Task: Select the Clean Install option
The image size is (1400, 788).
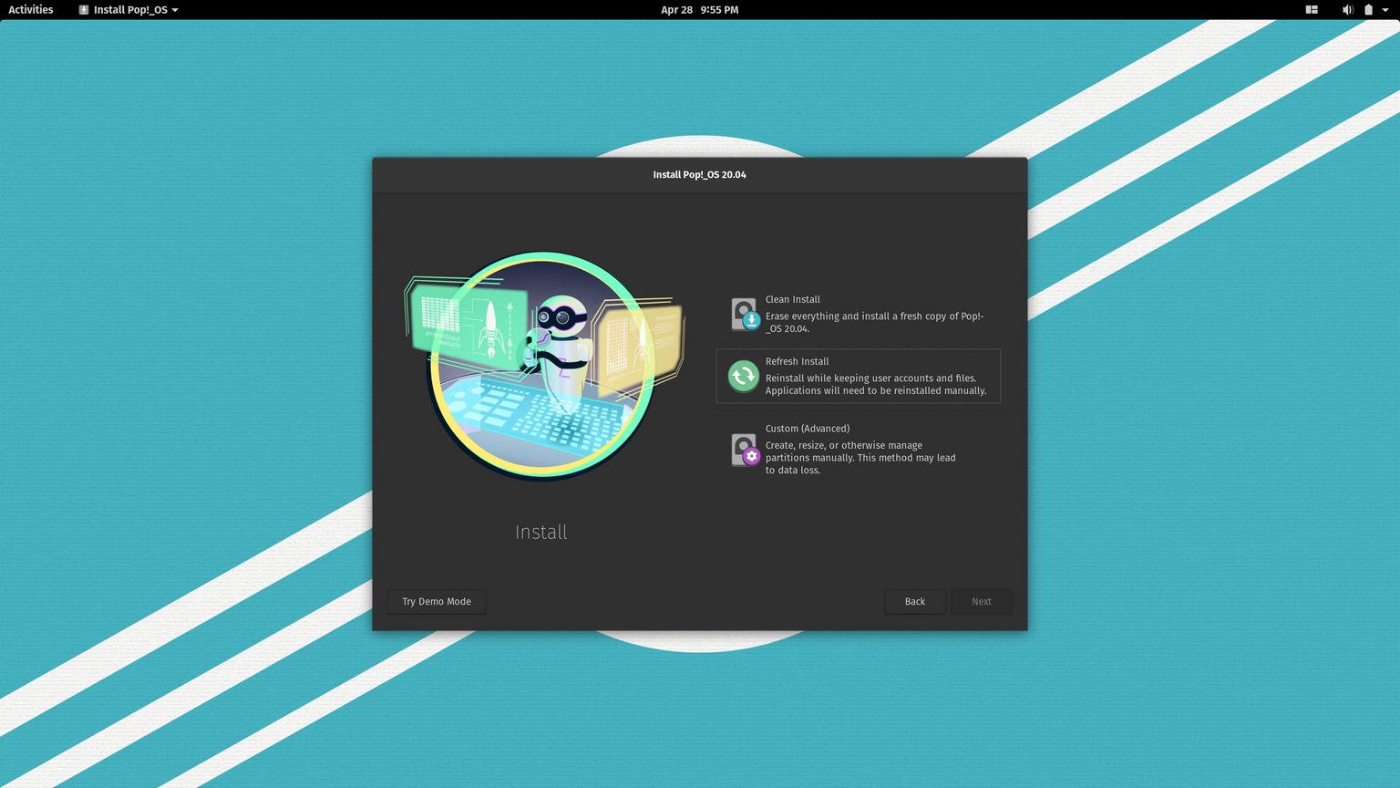Action: point(858,313)
